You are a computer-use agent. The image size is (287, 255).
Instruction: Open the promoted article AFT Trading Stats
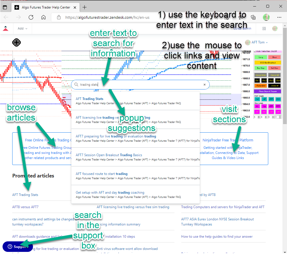(25, 195)
